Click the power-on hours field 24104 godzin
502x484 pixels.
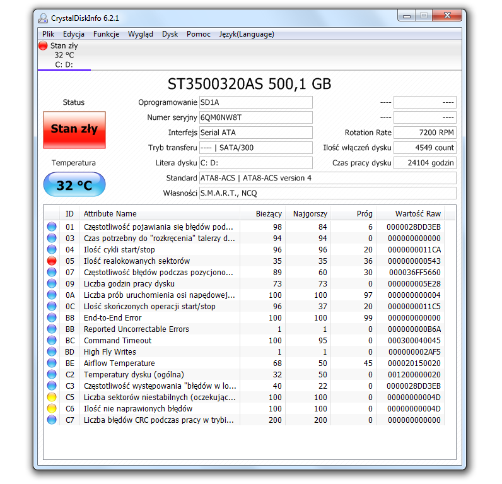[425, 163]
